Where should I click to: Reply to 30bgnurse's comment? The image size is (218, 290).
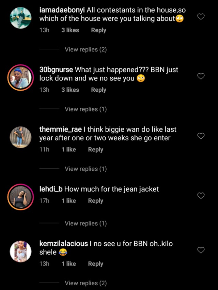(x=98, y=90)
